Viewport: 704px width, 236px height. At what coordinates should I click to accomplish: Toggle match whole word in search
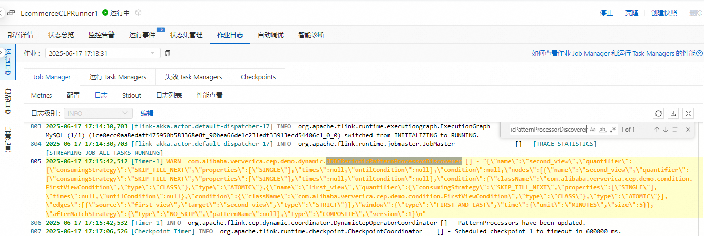click(603, 130)
